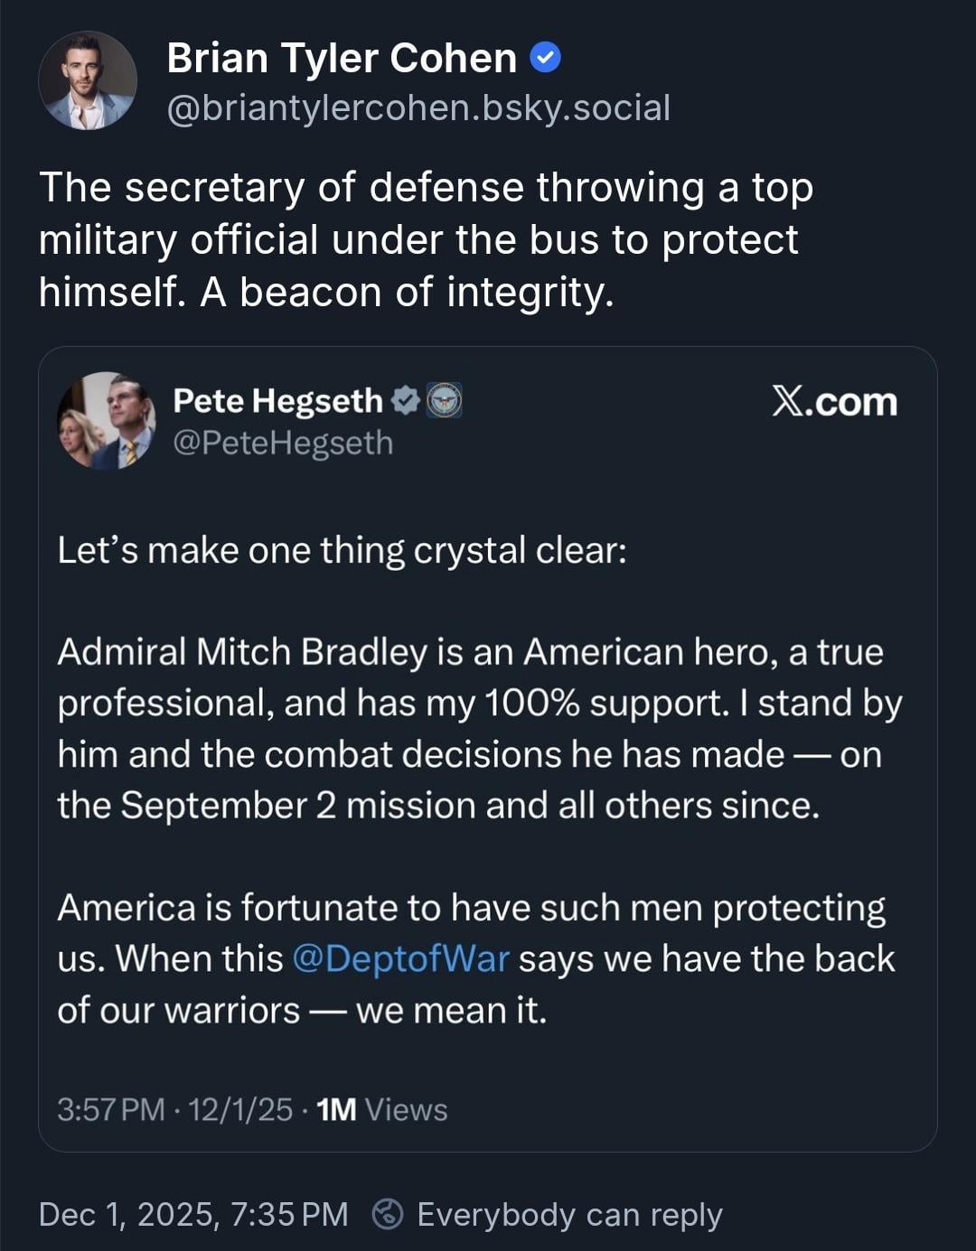Click the department seal badge icon
Viewport: 976px width, 1251px height.
tap(444, 400)
